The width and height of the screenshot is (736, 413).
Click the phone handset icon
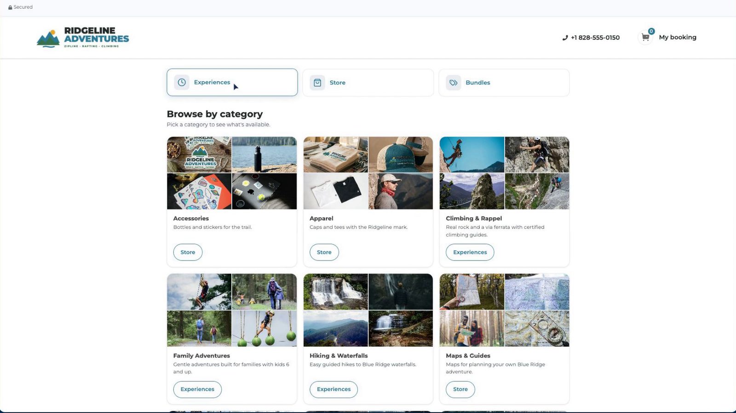565,38
